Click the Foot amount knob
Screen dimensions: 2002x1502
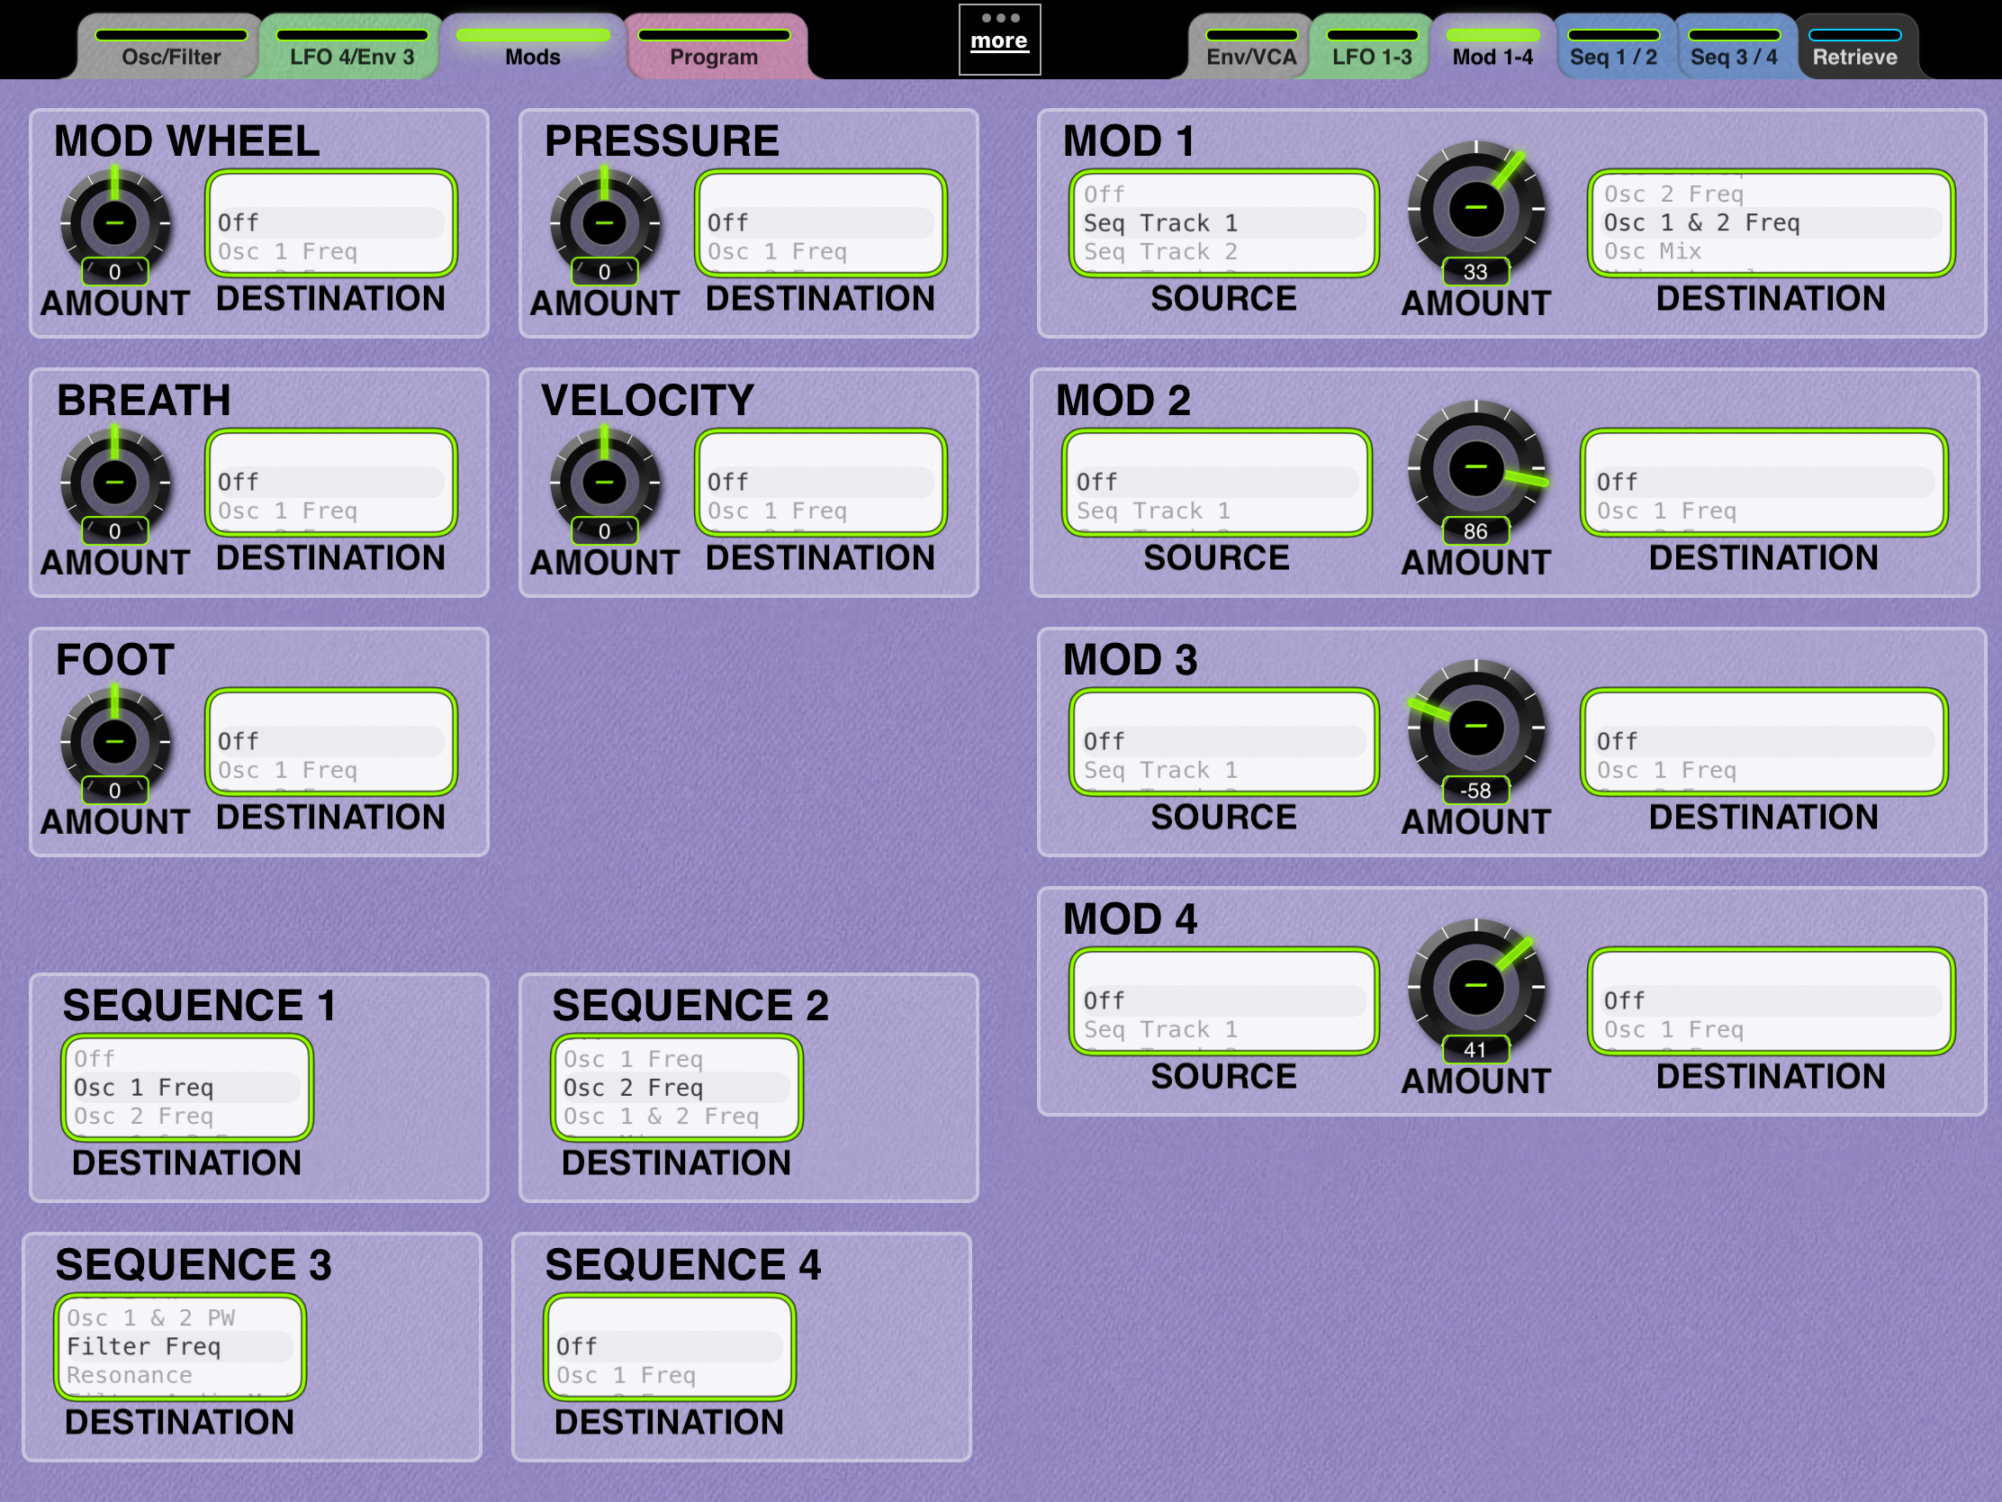pos(115,741)
